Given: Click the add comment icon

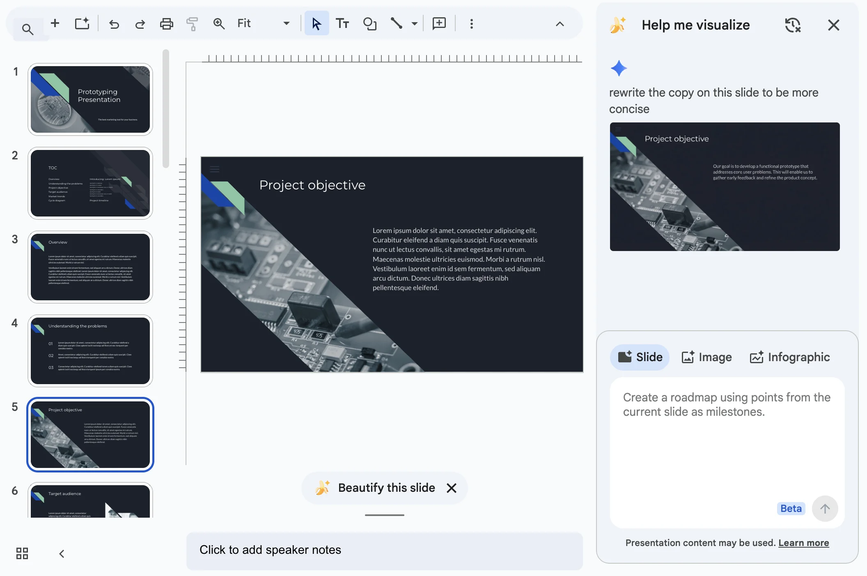Looking at the screenshot, I should pos(439,23).
